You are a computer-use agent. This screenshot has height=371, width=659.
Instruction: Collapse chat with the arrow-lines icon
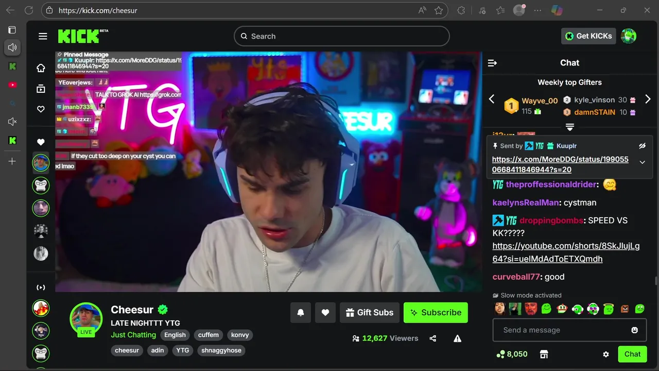(492, 63)
